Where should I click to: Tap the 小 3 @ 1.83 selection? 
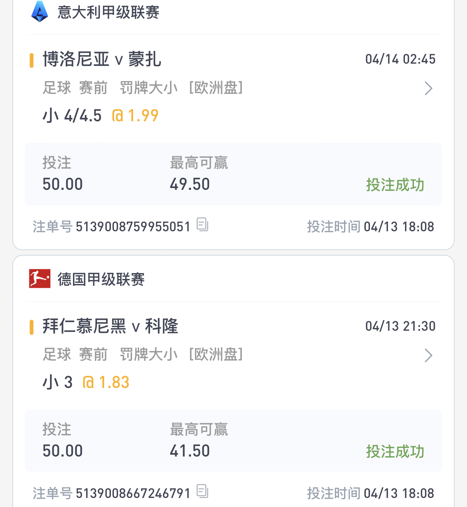click(x=86, y=382)
